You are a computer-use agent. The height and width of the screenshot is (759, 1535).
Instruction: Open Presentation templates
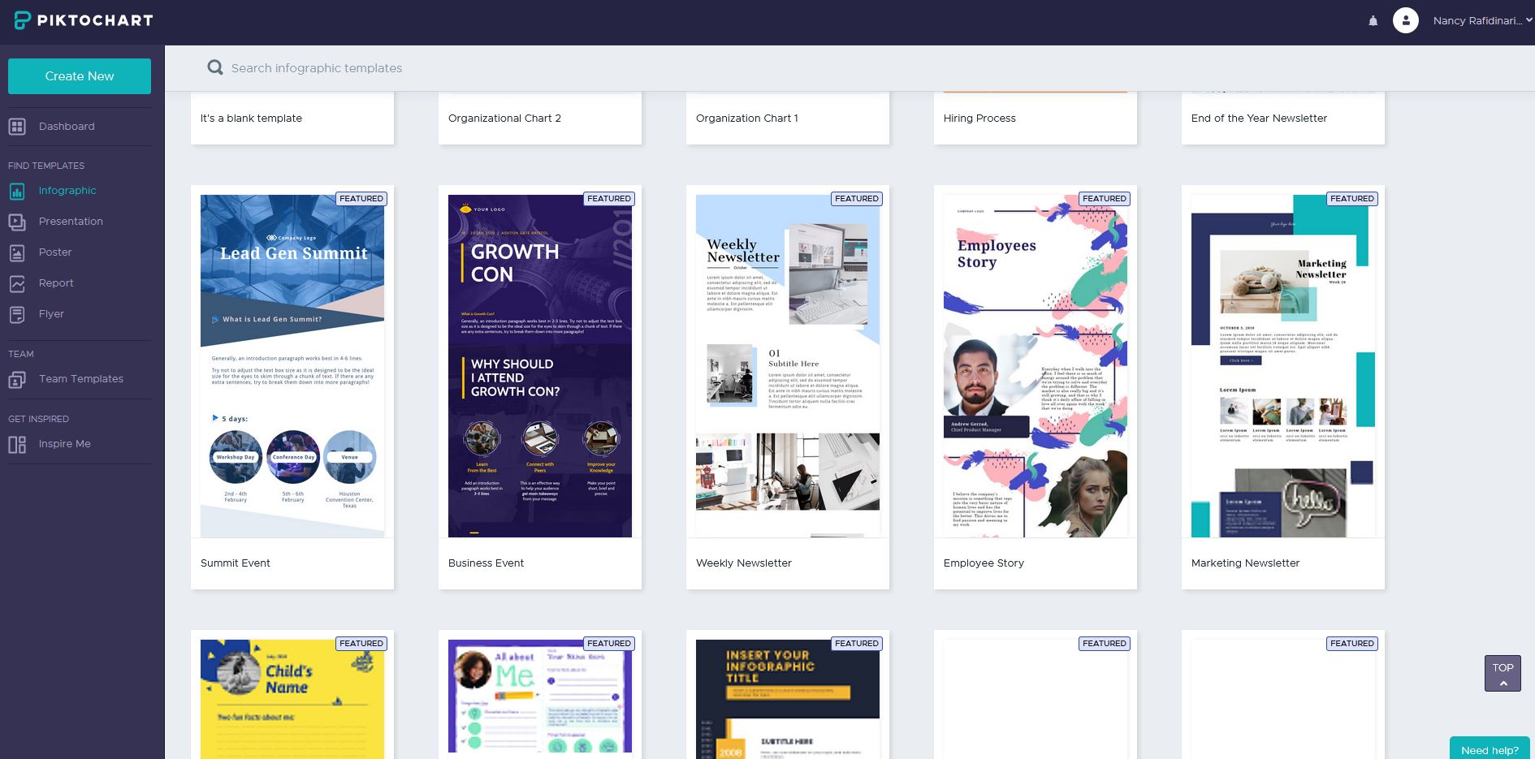pos(71,222)
